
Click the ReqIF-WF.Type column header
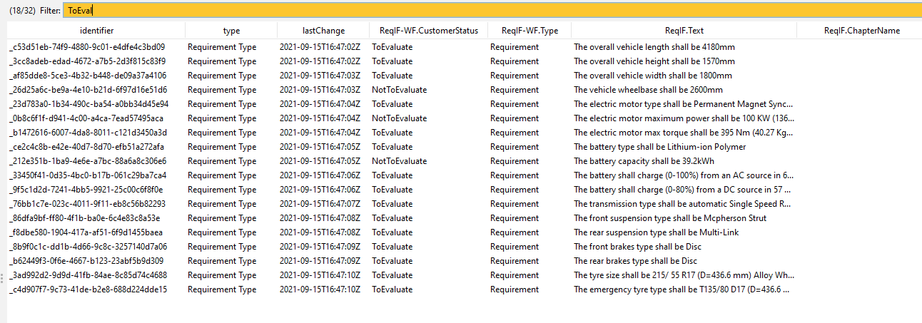click(530, 31)
